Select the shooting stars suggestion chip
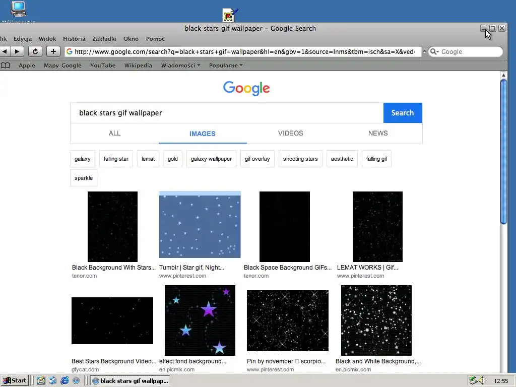This screenshot has height=387, width=516. click(x=300, y=159)
